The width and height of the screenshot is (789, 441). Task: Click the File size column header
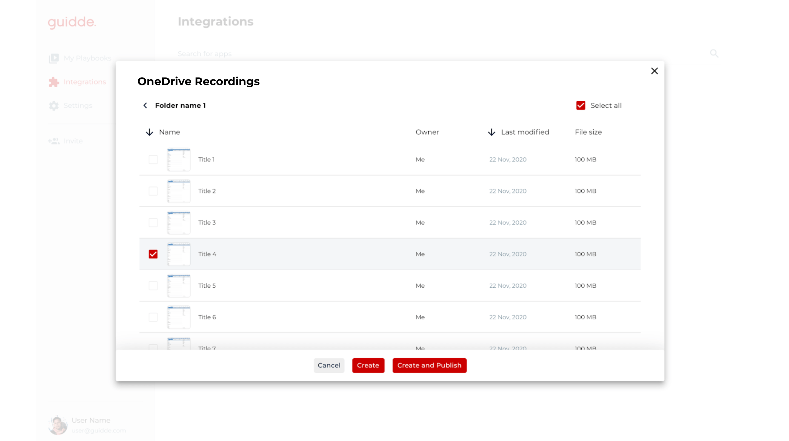point(588,132)
